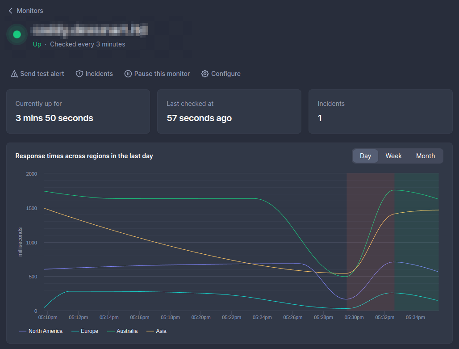Screen dimensions: 459x349
Task: Click the 2000 y-axis label
Action: [x=32, y=174]
